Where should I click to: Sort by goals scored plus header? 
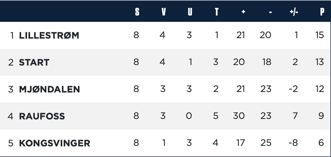click(243, 12)
